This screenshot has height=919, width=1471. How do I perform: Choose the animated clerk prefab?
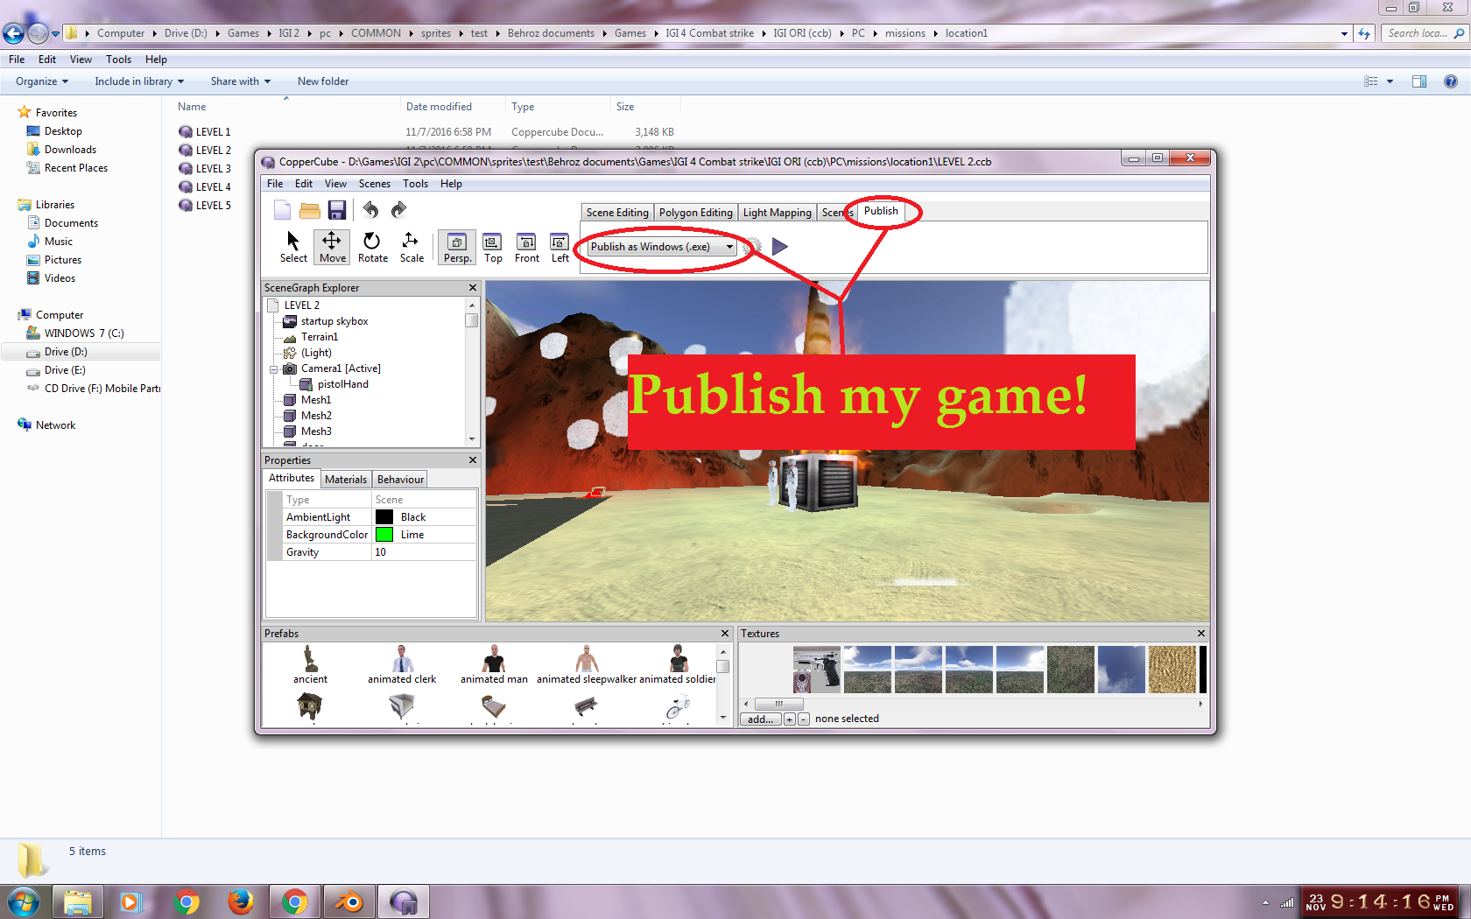point(402,665)
